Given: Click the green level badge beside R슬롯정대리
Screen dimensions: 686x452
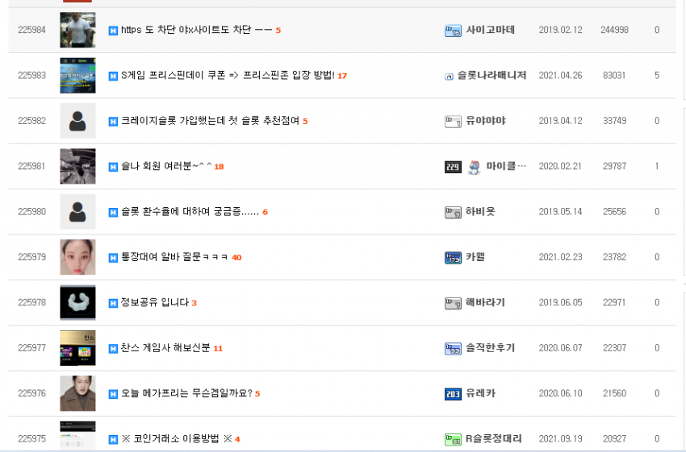Looking at the screenshot, I should point(453,439).
